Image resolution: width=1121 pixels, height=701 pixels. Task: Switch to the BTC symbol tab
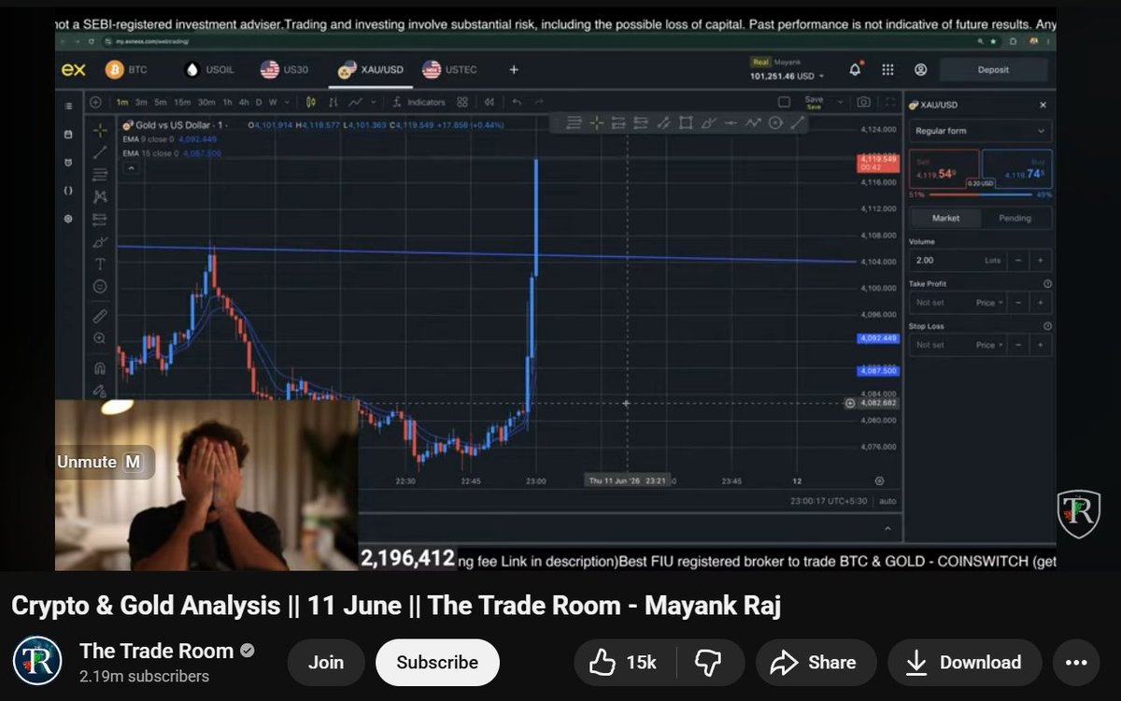coord(126,70)
